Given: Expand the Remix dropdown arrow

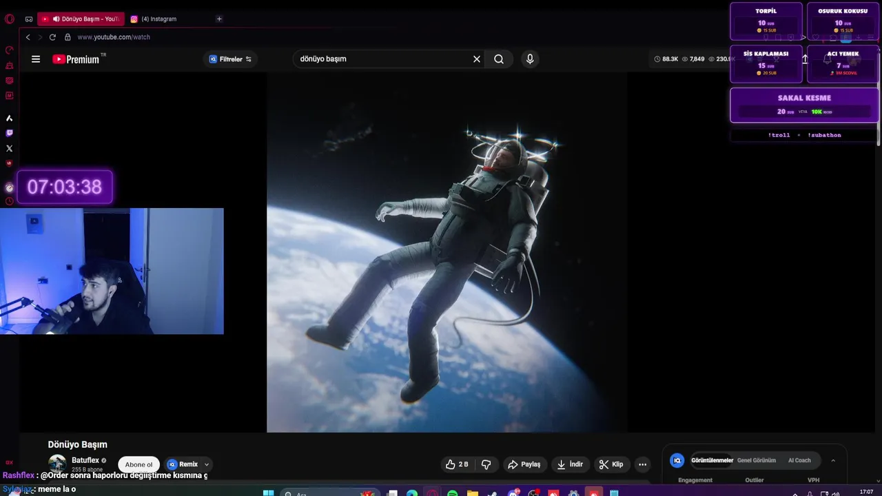Looking at the screenshot, I should (206, 464).
